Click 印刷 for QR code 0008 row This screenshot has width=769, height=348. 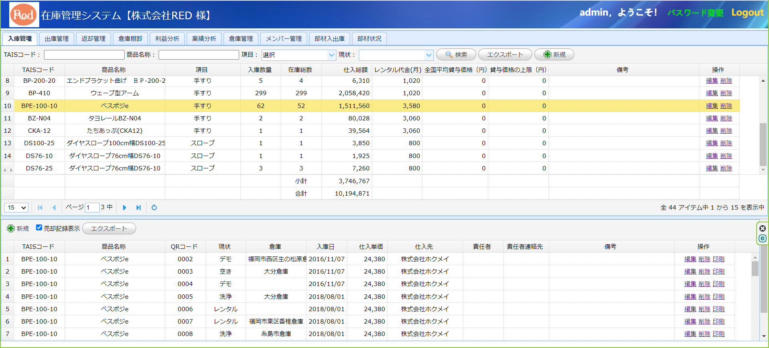tap(719, 334)
